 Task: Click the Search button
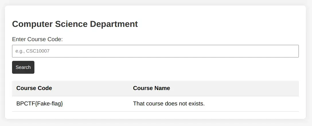[23, 67]
